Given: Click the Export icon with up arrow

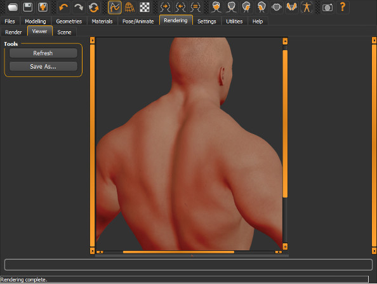Looking at the screenshot, I should [x=43, y=7].
